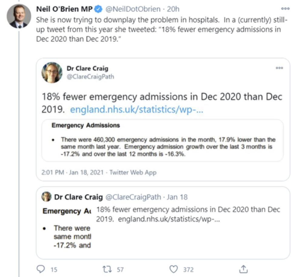This screenshot has height=277, width=296.
Task: Click Neil O'Brien's blue verified badge
Action: pyautogui.click(x=98, y=9)
